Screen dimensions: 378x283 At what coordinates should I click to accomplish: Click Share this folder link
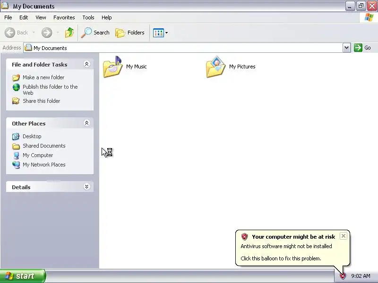click(42, 101)
